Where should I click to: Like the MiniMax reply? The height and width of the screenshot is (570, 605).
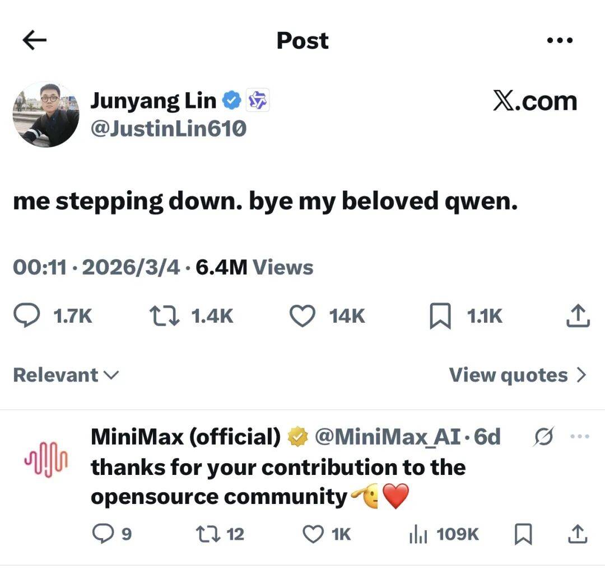313,534
